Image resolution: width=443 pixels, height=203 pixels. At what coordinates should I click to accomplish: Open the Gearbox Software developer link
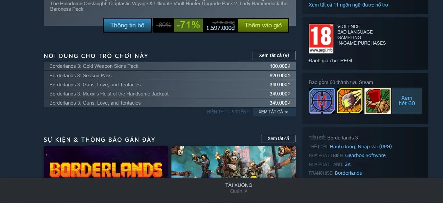pyautogui.click(x=365, y=155)
